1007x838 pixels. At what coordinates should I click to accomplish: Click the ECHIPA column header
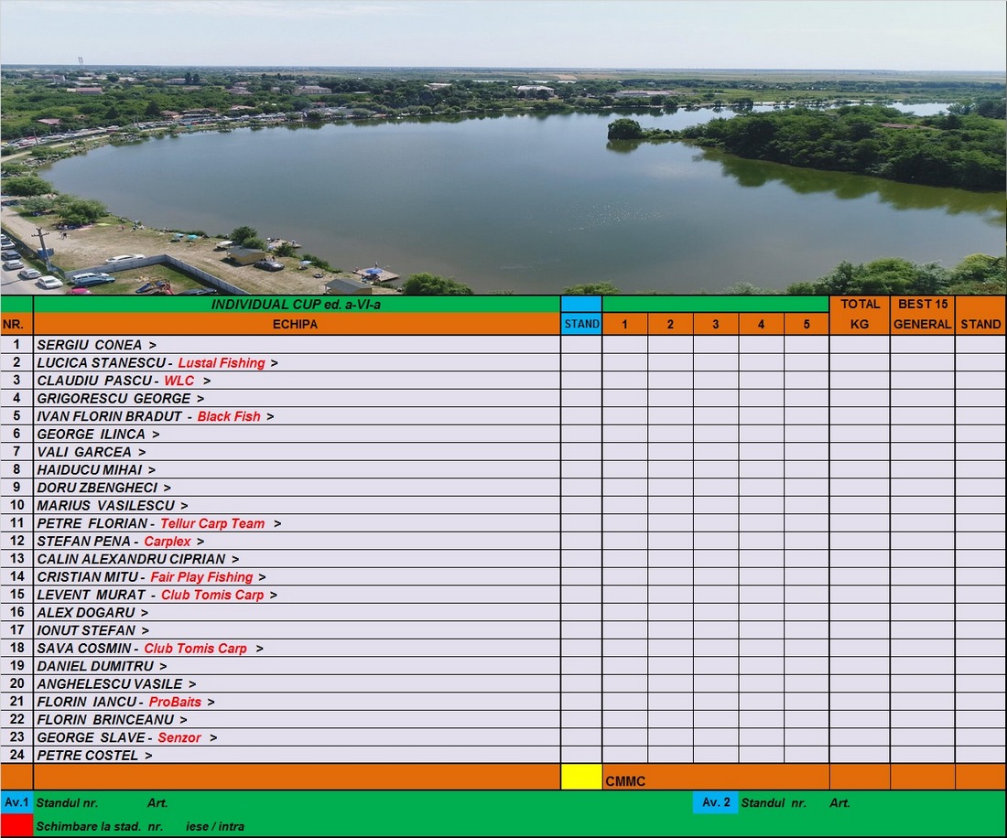(x=296, y=324)
